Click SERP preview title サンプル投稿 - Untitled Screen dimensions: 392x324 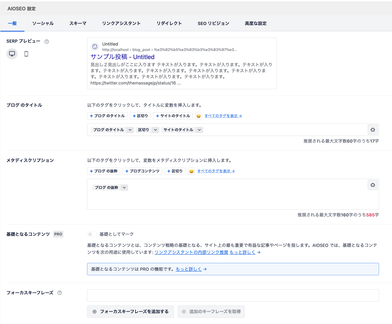pos(122,57)
